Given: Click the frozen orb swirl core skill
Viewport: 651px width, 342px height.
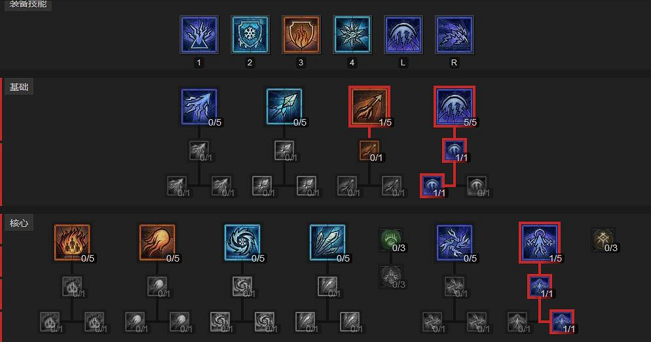Looking at the screenshot, I should 242,243.
